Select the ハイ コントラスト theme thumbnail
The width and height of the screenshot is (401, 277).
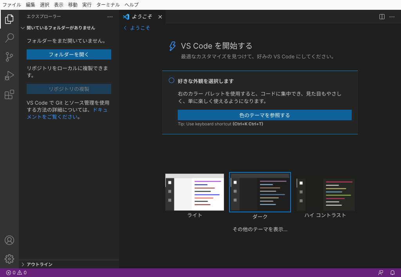[325, 194]
